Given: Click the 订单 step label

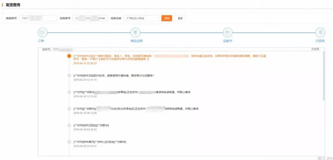Looking at the screenshot, I should (x=41, y=41).
